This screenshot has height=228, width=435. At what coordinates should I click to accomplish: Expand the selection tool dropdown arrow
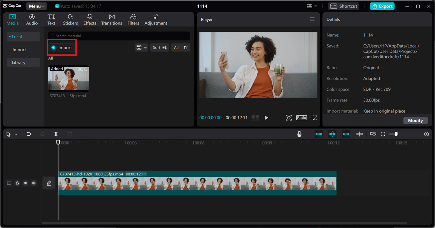point(16,134)
